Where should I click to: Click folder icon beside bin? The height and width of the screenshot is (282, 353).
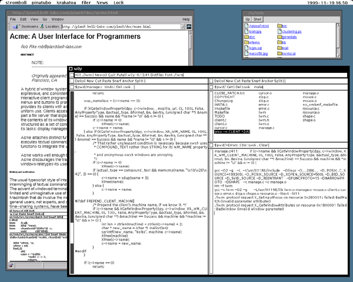coord(279,26)
